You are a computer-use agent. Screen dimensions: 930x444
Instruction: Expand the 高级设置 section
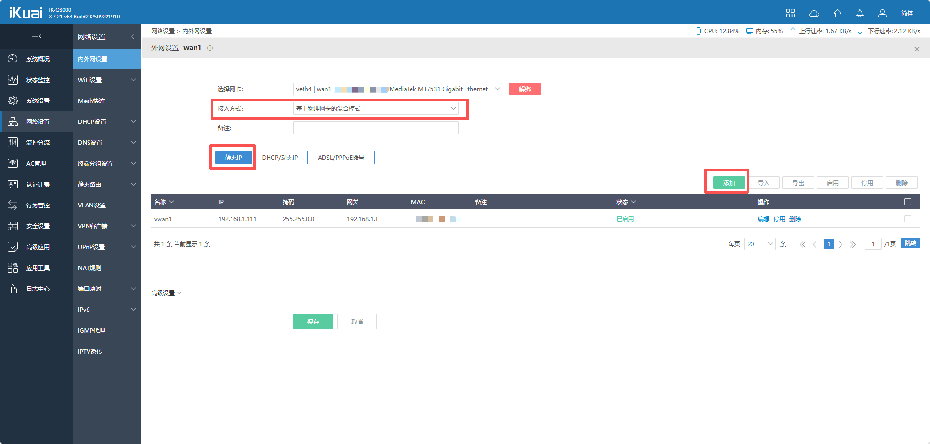[x=166, y=293]
